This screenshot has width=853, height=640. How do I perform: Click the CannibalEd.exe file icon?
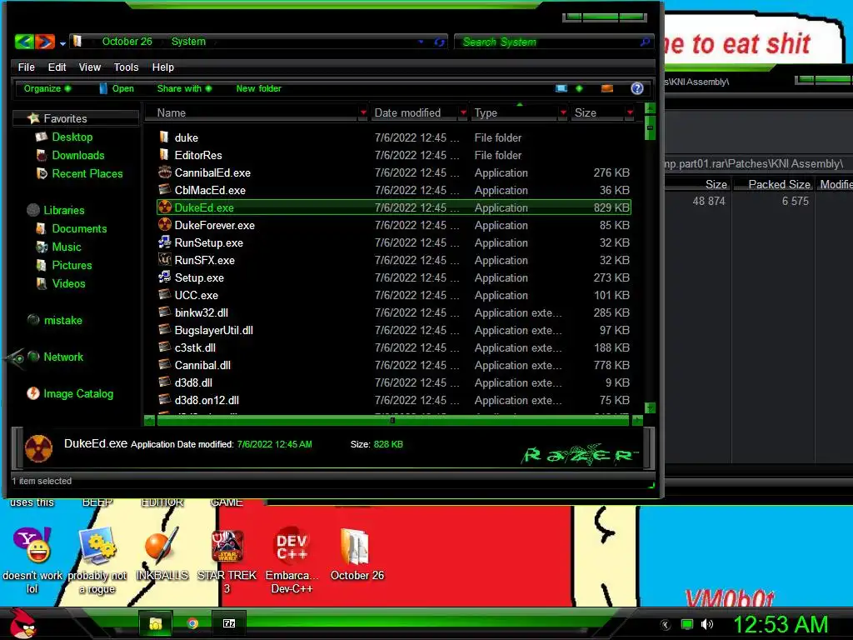tap(164, 172)
